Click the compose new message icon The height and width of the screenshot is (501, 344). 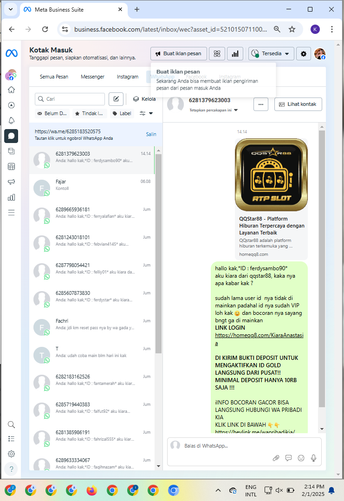point(116,99)
